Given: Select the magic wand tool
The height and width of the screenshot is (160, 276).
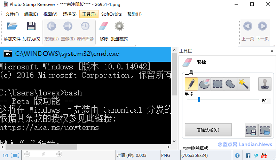Looking at the screenshot, I should (243, 84).
